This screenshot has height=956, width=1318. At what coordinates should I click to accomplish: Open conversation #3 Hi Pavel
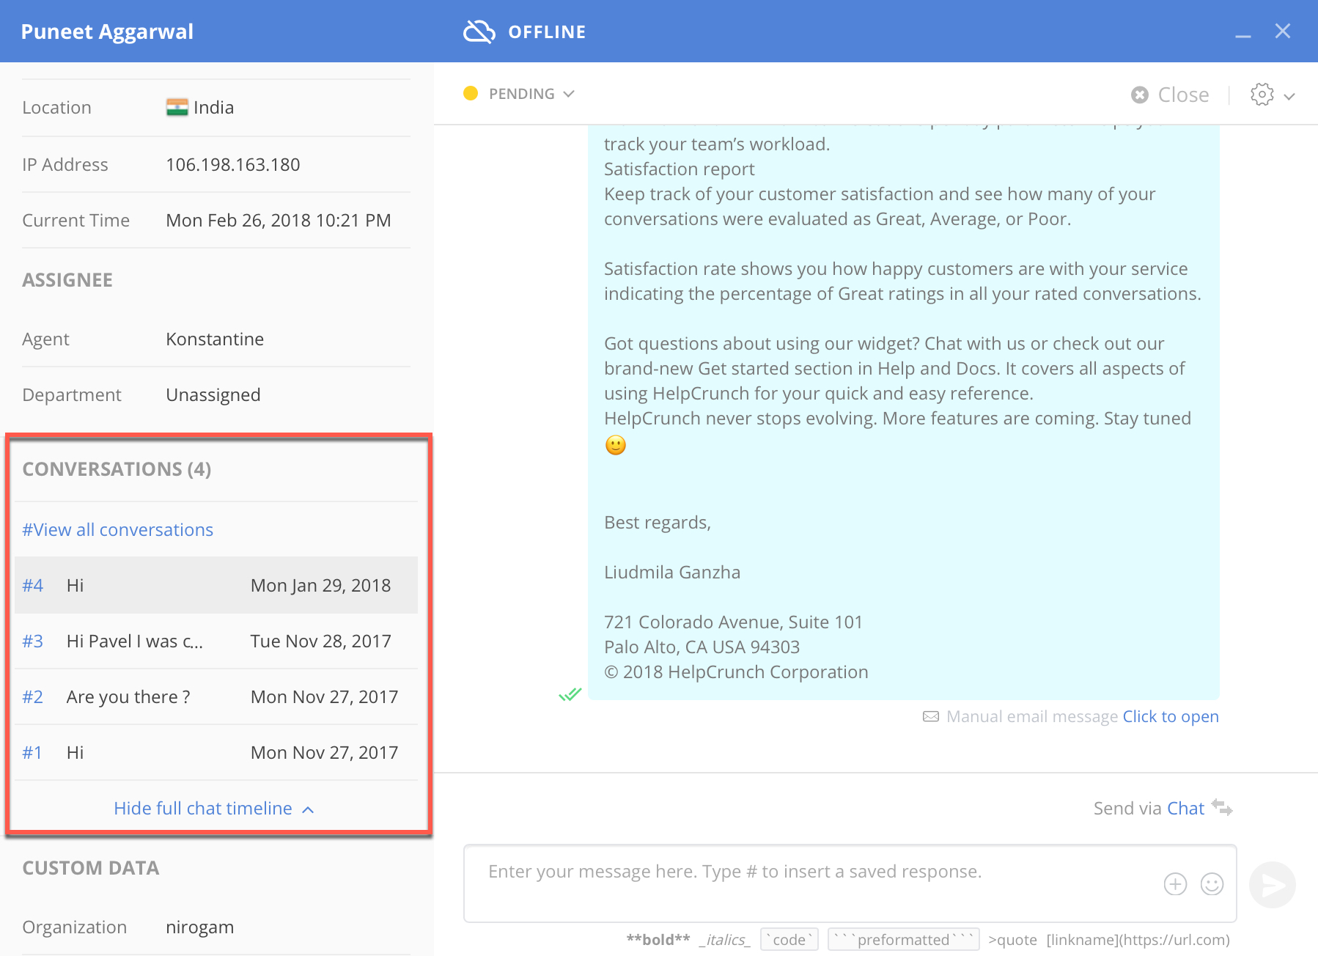click(x=216, y=641)
